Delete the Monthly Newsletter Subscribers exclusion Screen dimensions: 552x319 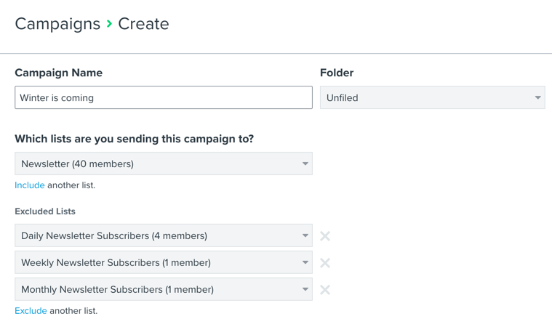click(325, 290)
